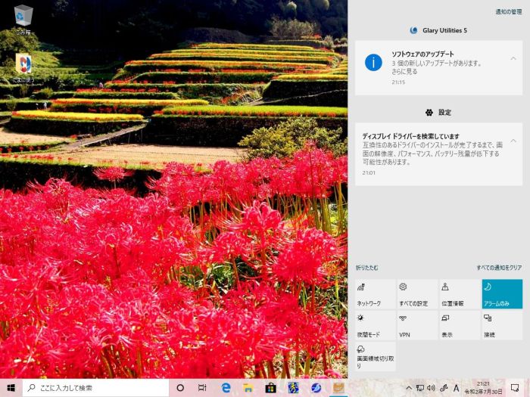Toggle the 夜間モード night light tile
Screen dimensions: 530x397
coord(375,325)
